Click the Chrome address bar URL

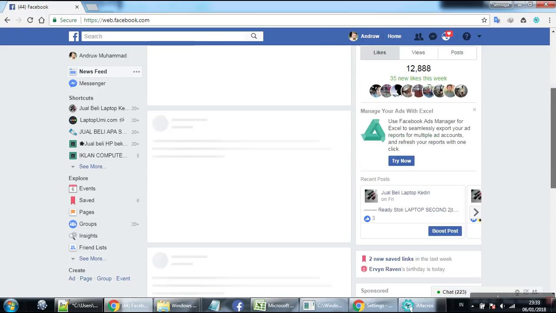click(x=116, y=20)
